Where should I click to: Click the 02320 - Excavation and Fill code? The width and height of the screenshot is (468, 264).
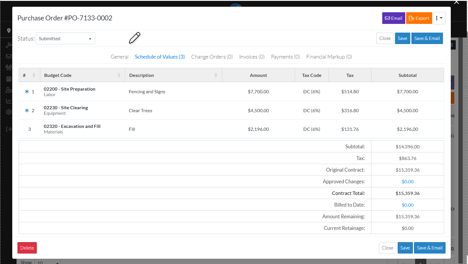[x=72, y=126]
